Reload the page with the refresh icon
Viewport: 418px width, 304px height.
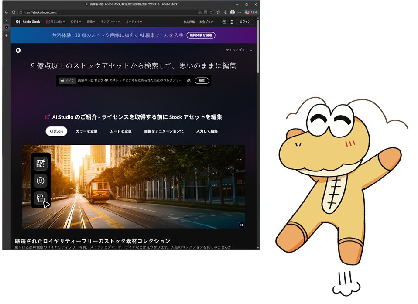coord(14,12)
